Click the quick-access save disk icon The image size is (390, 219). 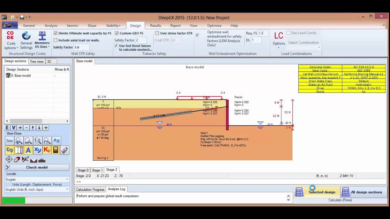22,17
